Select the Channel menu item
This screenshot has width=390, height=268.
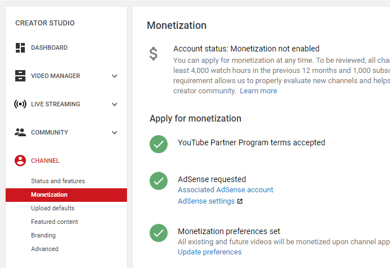(45, 161)
